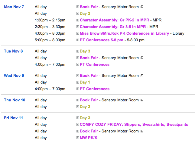Open the Mon Nov 7 date link

pos(14,7)
